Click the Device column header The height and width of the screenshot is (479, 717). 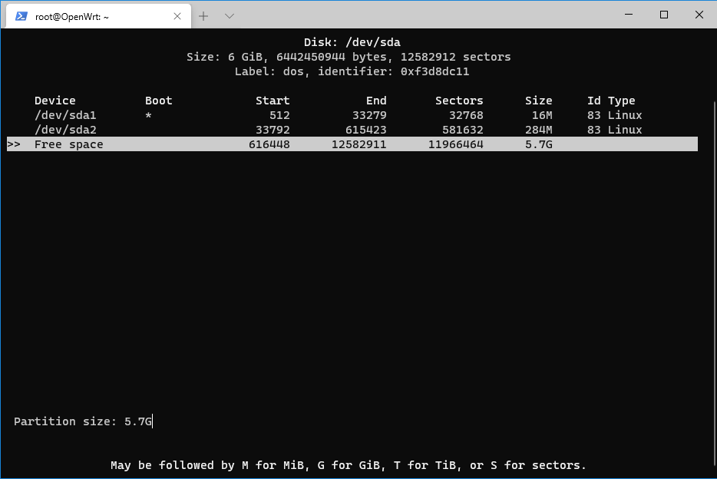click(x=55, y=101)
